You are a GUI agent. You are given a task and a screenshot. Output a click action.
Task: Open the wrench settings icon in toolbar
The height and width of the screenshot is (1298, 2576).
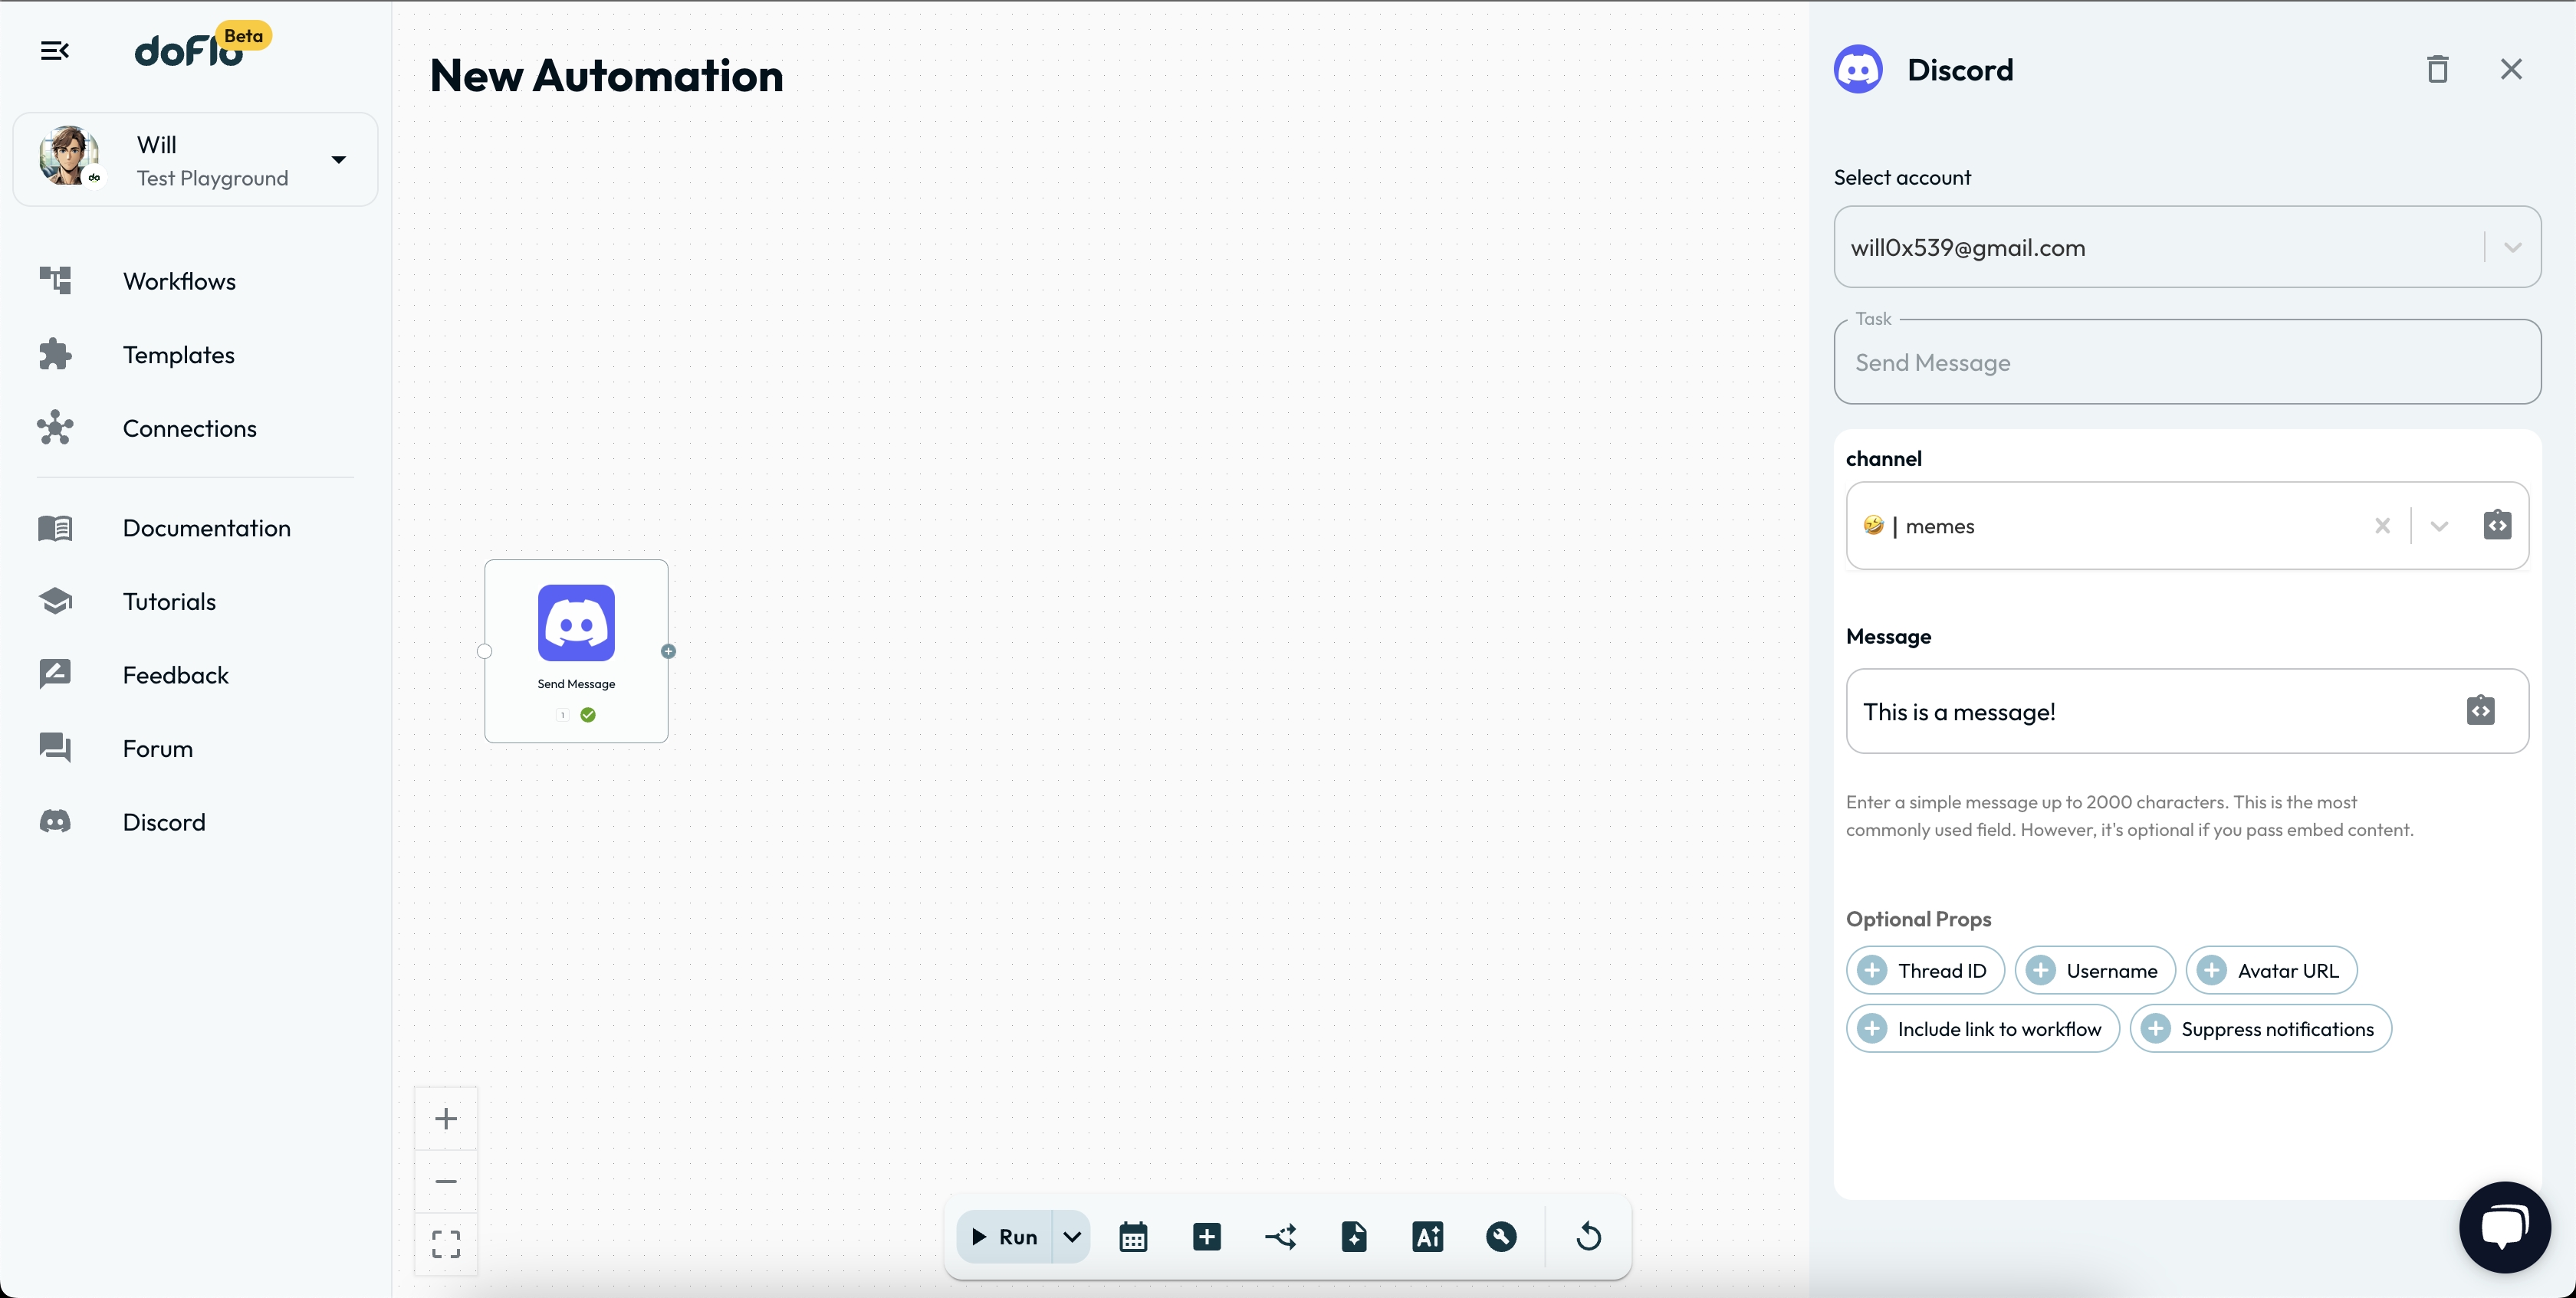[1501, 1237]
